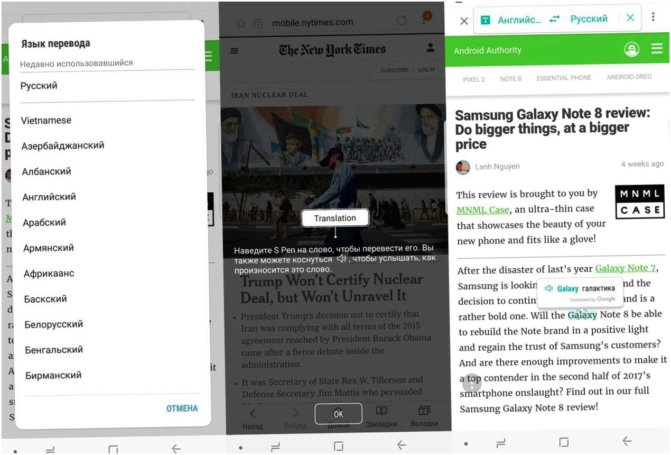Open Android Authority hamburger menu
This screenshot has height=455, width=671.
click(x=657, y=49)
